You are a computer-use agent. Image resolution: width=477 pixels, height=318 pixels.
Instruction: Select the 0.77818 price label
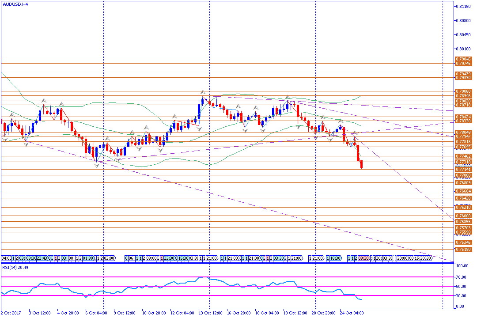(x=463, y=142)
